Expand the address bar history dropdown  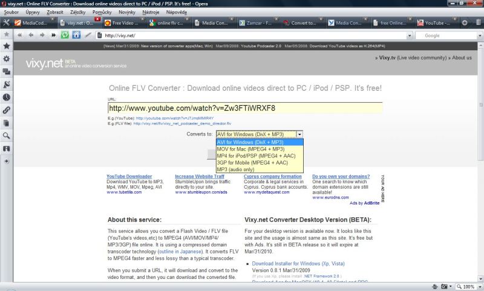410,36
